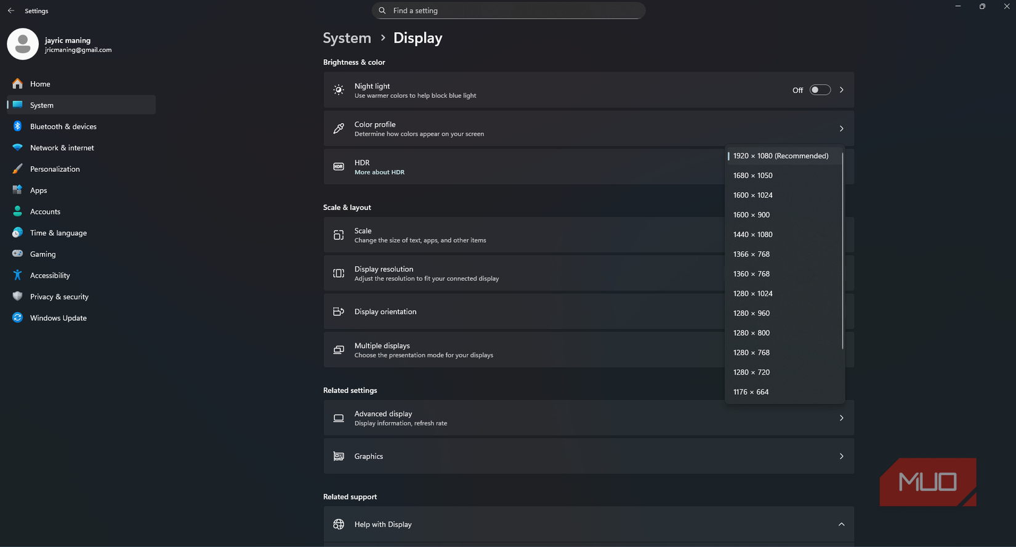Image resolution: width=1016 pixels, height=547 pixels.
Task: Click the back arrow in Settings title bar
Action: [11, 10]
